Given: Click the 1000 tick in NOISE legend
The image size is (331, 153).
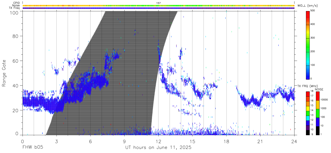Looking at the screenshot, I should 323,108.
